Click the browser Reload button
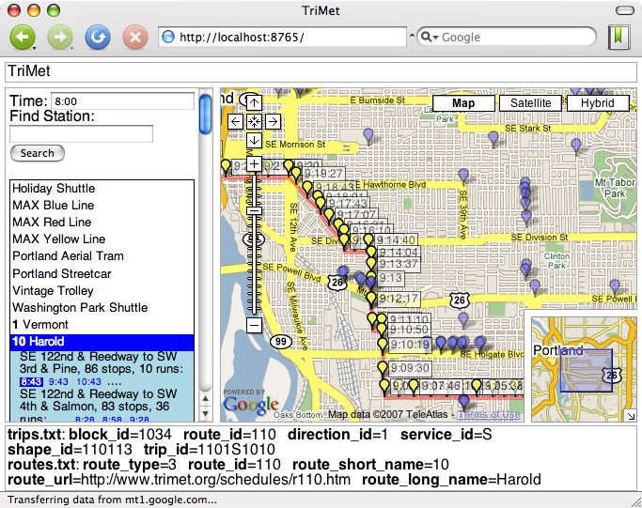This screenshot has height=508, width=642. coord(97,38)
